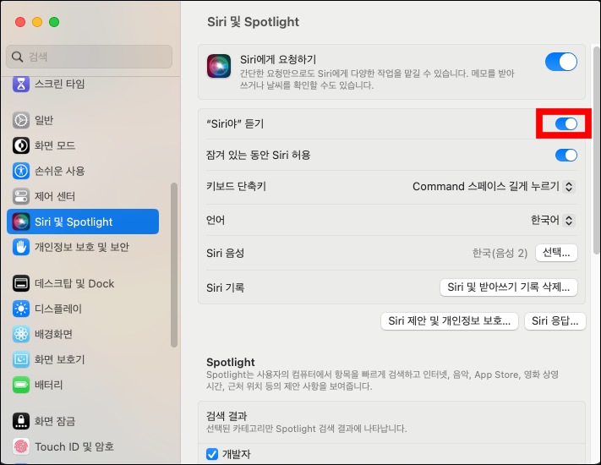This screenshot has width=601, height=465.
Task: Open 화면 모드 settings pane
Action: [x=83, y=145]
